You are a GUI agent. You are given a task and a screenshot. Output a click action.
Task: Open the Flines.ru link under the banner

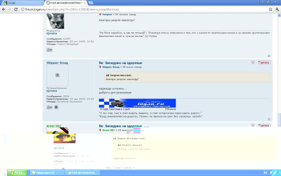point(170,109)
